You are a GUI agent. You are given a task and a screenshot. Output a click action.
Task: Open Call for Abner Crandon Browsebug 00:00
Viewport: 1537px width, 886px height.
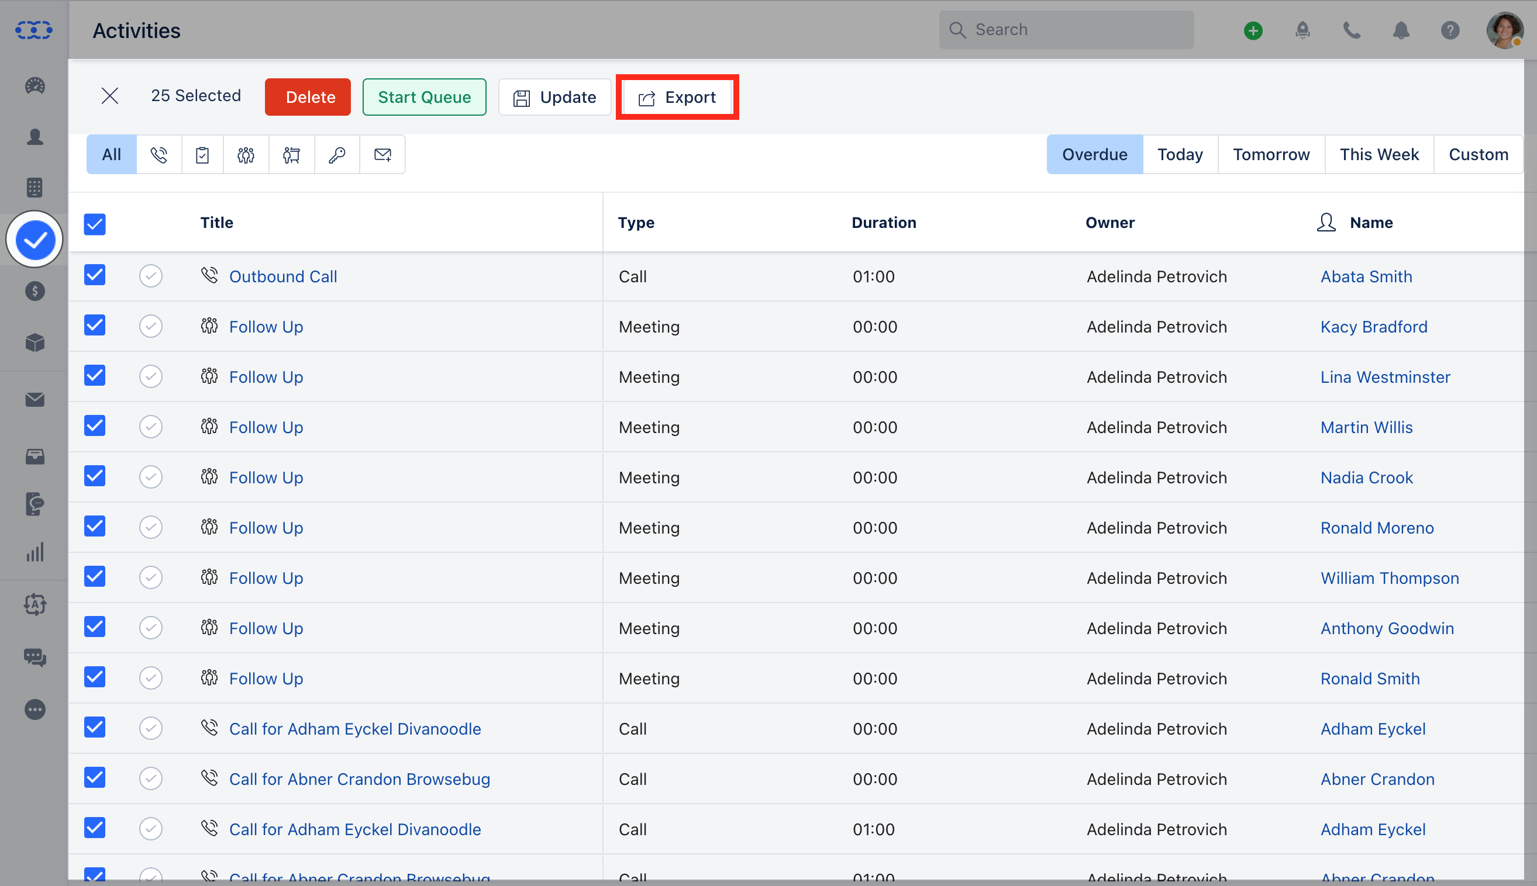tap(359, 779)
